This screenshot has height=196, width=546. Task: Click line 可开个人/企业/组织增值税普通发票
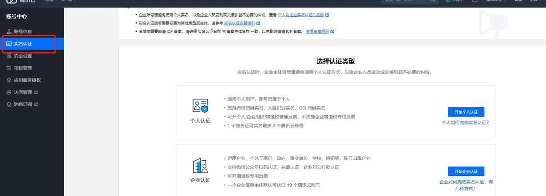tap(291, 117)
